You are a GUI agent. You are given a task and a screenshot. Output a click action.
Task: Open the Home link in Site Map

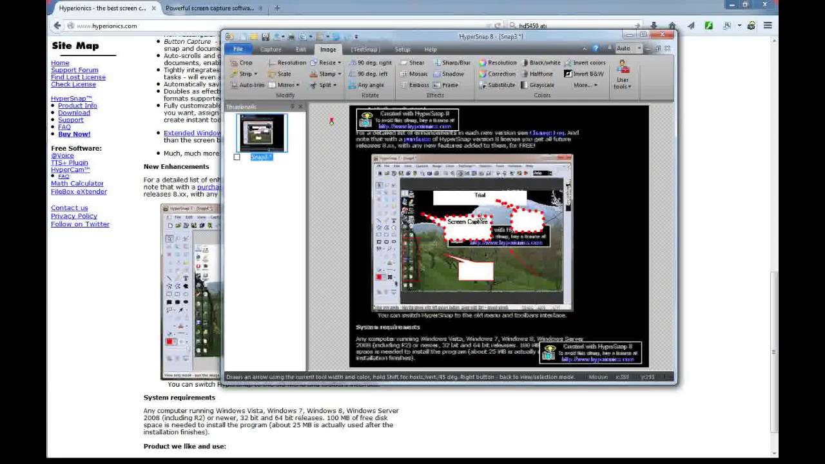tap(60, 63)
